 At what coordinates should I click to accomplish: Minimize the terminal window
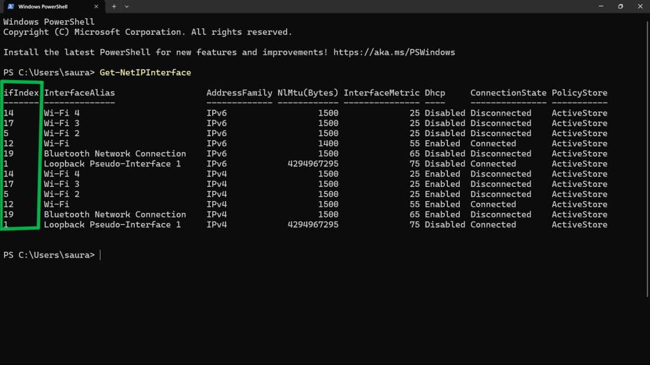(x=600, y=6)
